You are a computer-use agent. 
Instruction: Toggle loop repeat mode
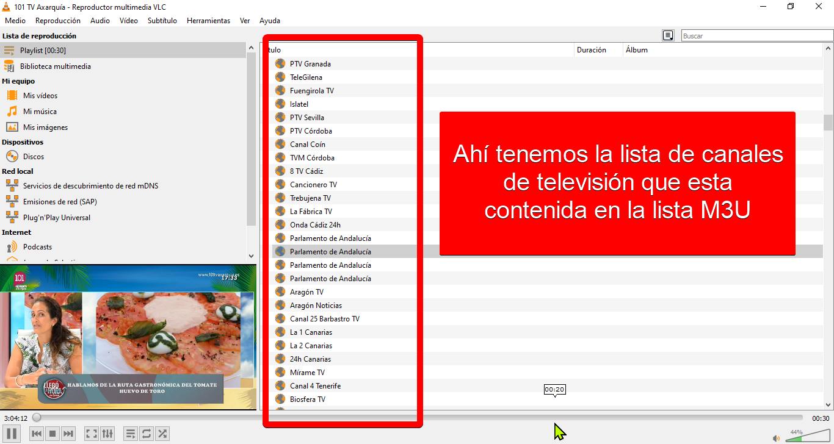pyautogui.click(x=147, y=434)
